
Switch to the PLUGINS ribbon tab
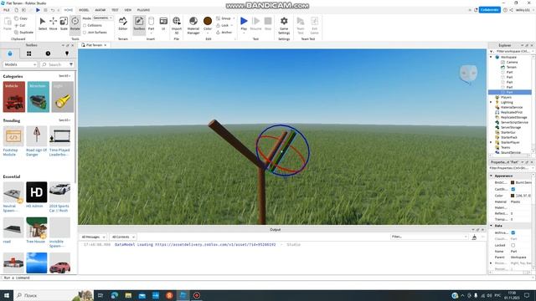(x=143, y=10)
